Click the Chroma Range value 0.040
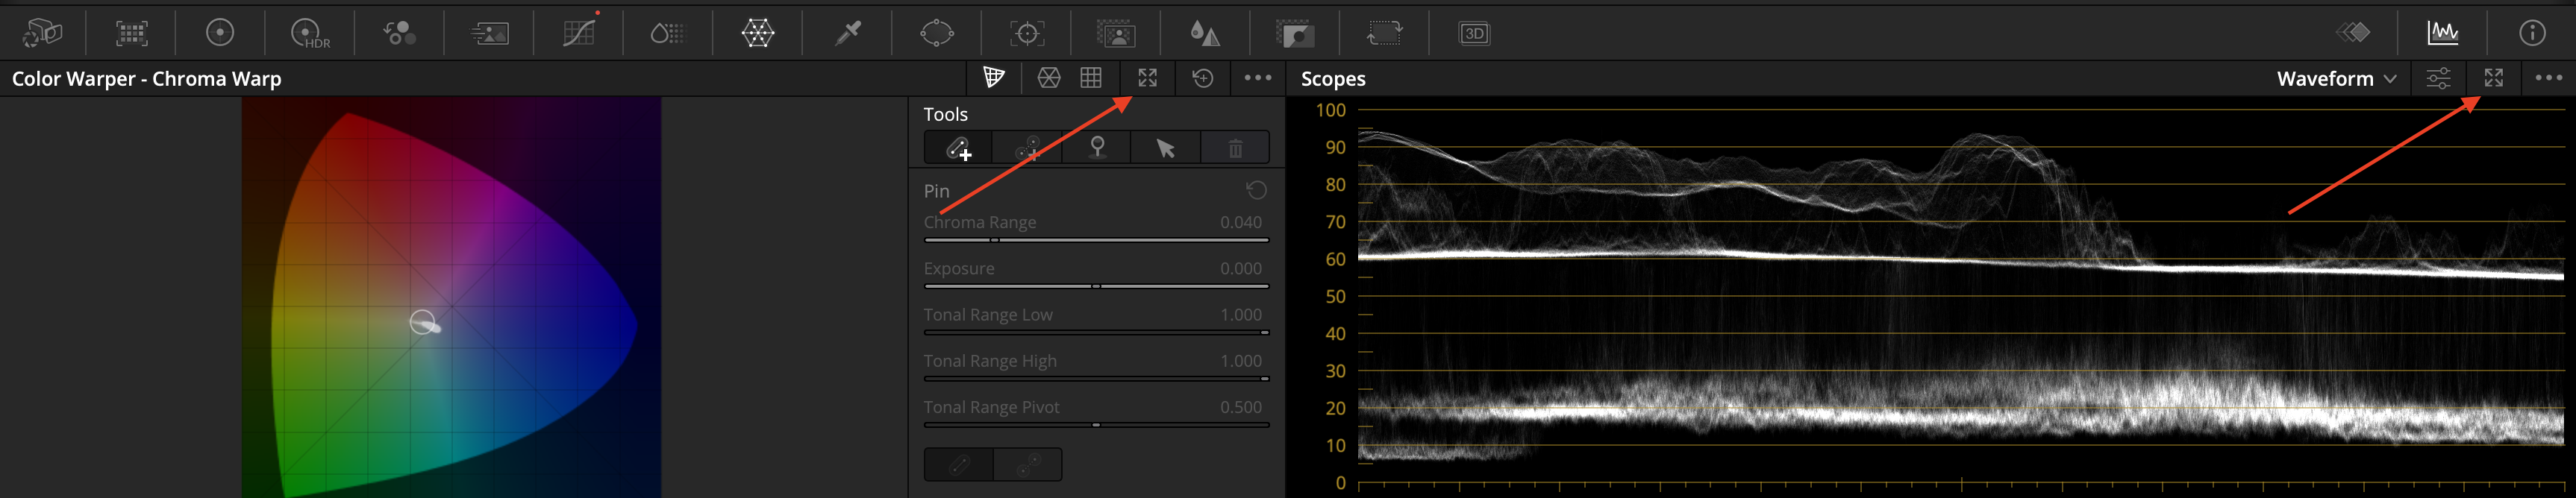The width and height of the screenshot is (2576, 498). 1240,222
